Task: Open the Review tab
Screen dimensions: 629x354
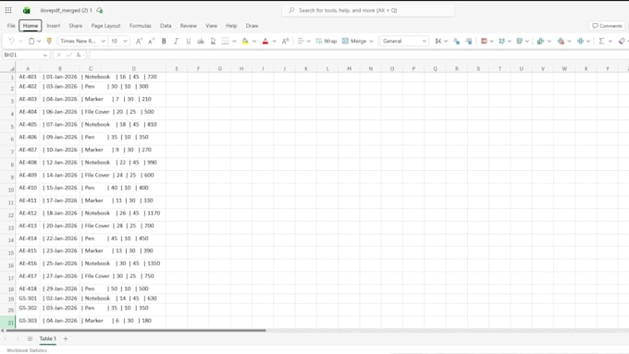Action: pyautogui.click(x=188, y=26)
